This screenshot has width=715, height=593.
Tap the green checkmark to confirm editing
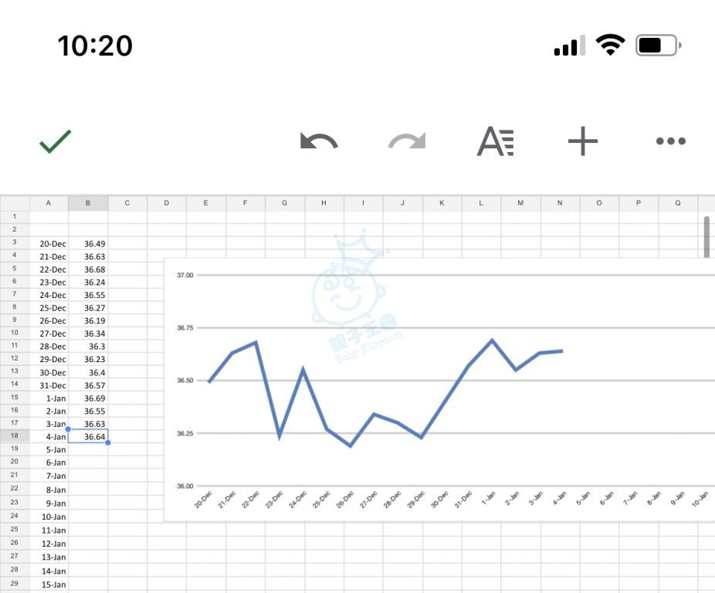tap(55, 141)
